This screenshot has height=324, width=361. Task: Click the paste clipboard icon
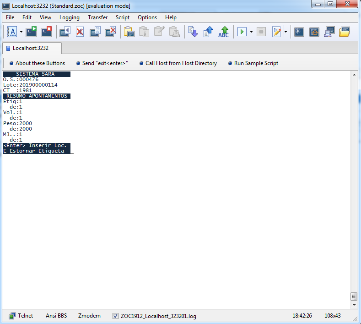tap(129, 32)
